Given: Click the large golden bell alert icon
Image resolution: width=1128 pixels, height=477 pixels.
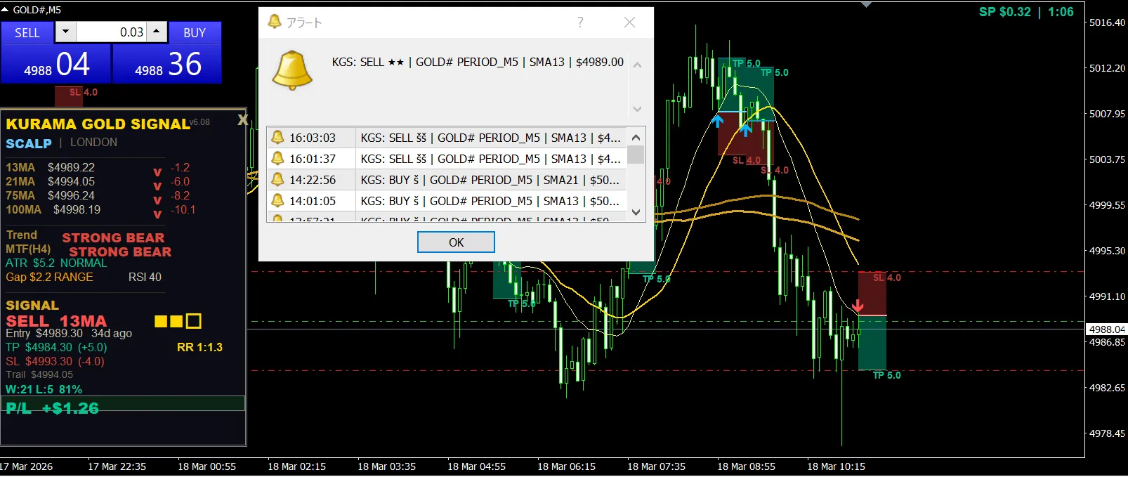Looking at the screenshot, I should (x=291, y=70).
